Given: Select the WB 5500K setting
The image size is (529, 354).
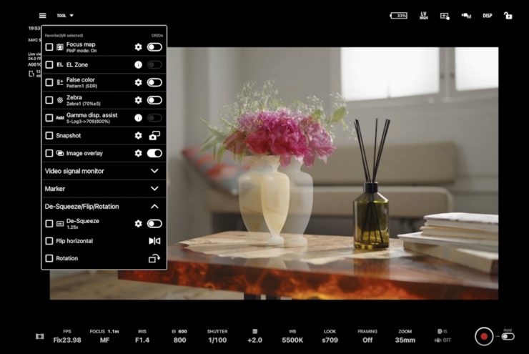Looking at the screenshot, I should click(292, 337).
